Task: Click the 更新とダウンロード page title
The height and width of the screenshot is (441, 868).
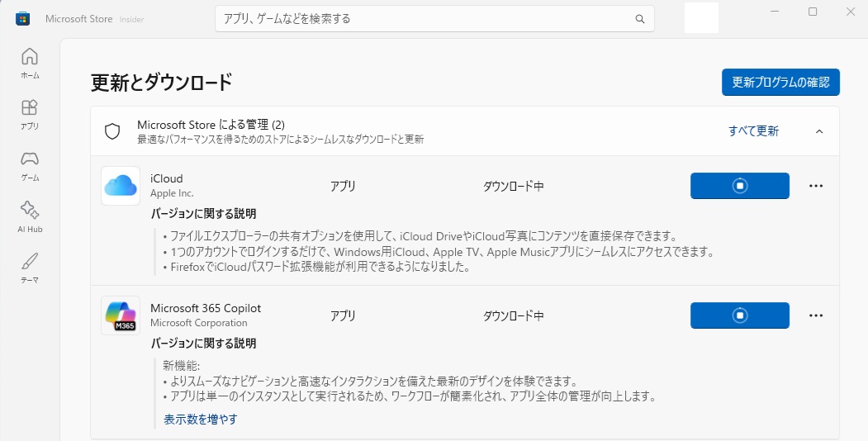Action: pos(161,83)
